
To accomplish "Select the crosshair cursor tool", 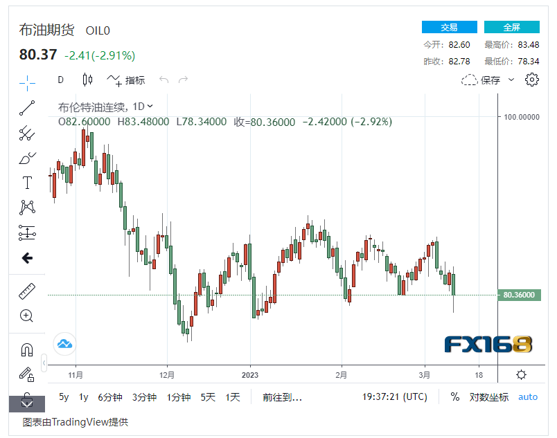I will 27,82.
